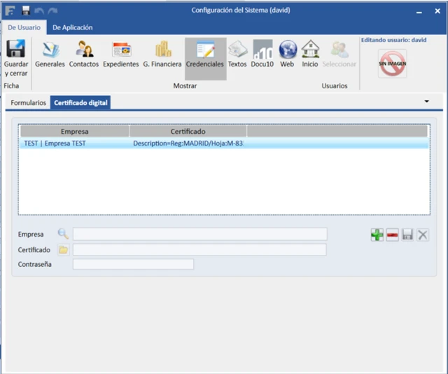Click the SIN IMAGEN user picture
Viewport: 448px width, 374px height.
tap(392, 64)
